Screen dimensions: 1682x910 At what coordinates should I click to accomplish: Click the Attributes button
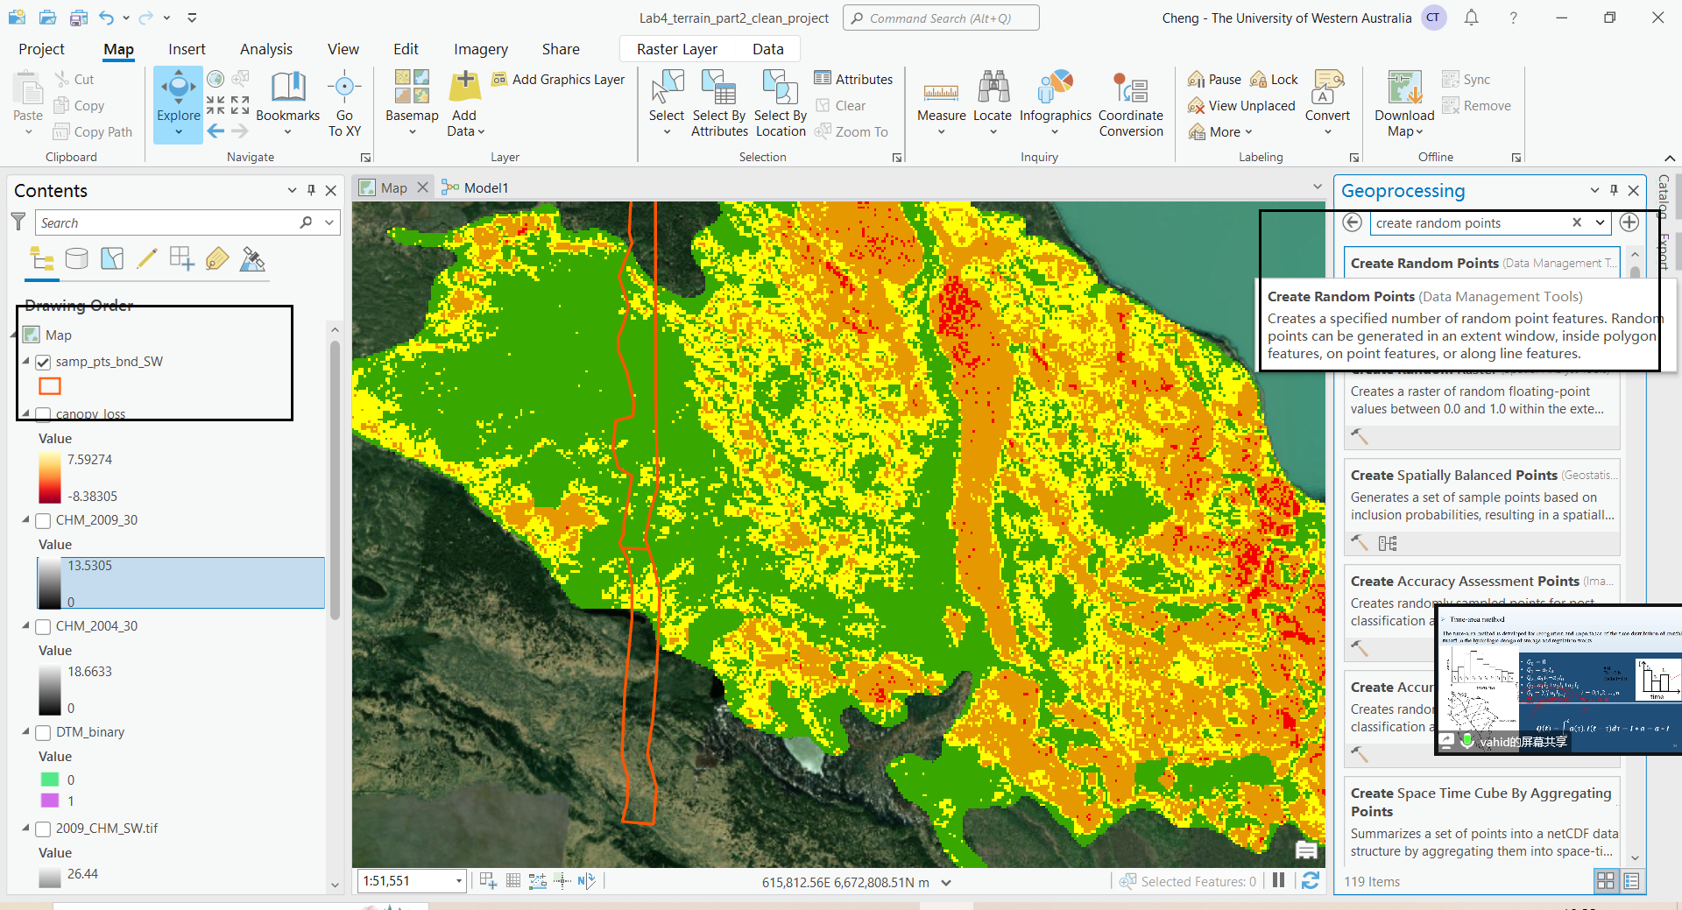coord(853,79)
